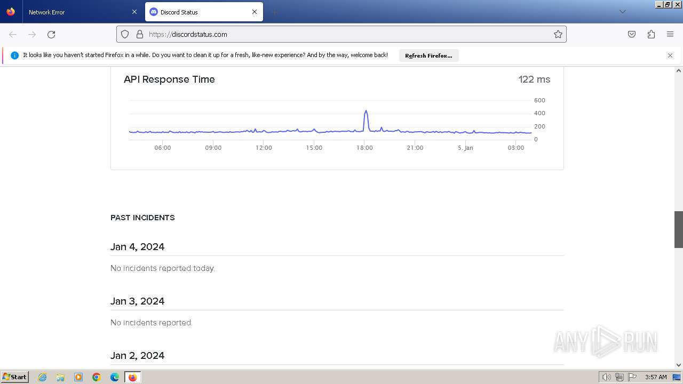This screenshot has height=384, width=683.
Task: Launch Internet Explorer from the taskbar
Action: click(43, 377)
